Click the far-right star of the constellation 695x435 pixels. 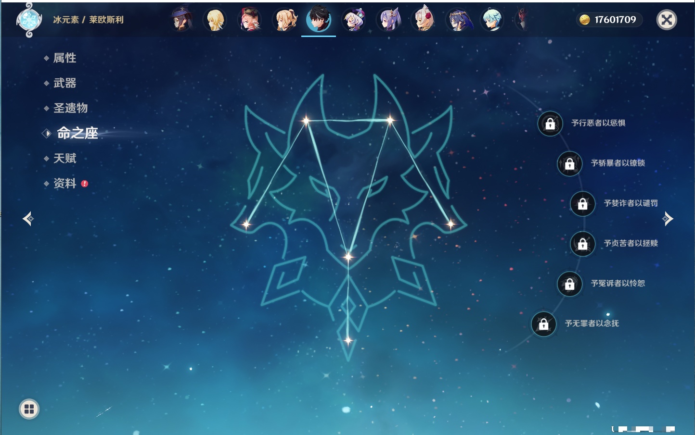tap(451, 224)
